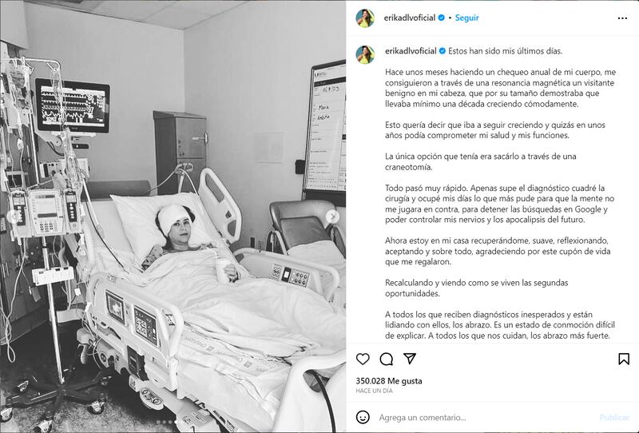The image size is (639, 433).
Task: View the 350.028 Me gusta likes list
Action: coord(389,381)
